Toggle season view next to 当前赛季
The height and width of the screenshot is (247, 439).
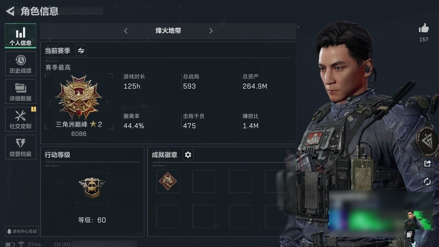(x=81, y=51)
